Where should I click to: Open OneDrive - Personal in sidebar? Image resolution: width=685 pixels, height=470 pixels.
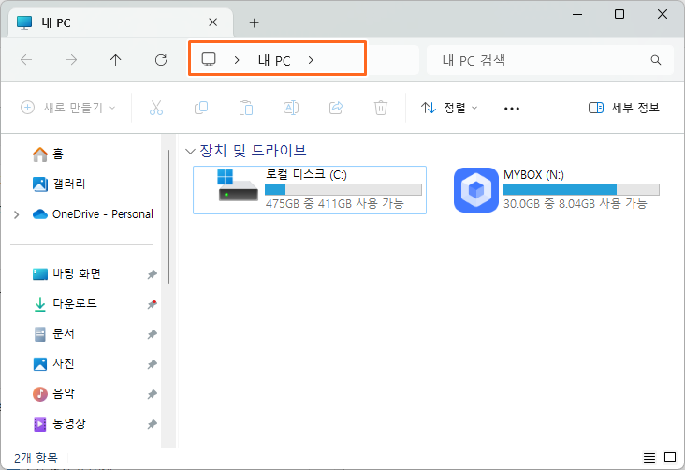point(93,214)
